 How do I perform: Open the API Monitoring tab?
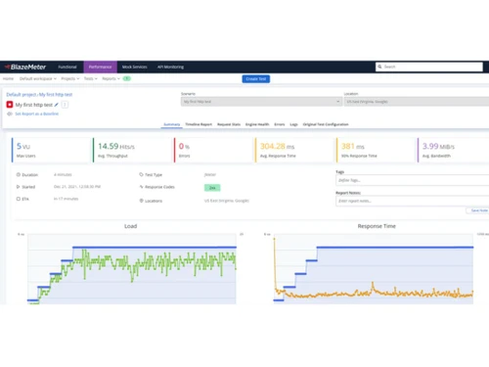[x=170, y=67]
